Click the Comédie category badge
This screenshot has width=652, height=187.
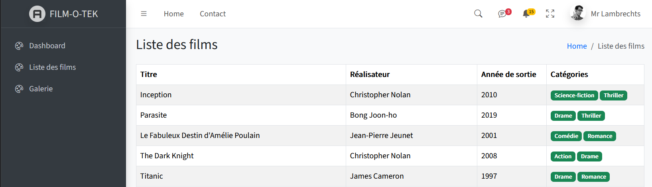point(566,136)
